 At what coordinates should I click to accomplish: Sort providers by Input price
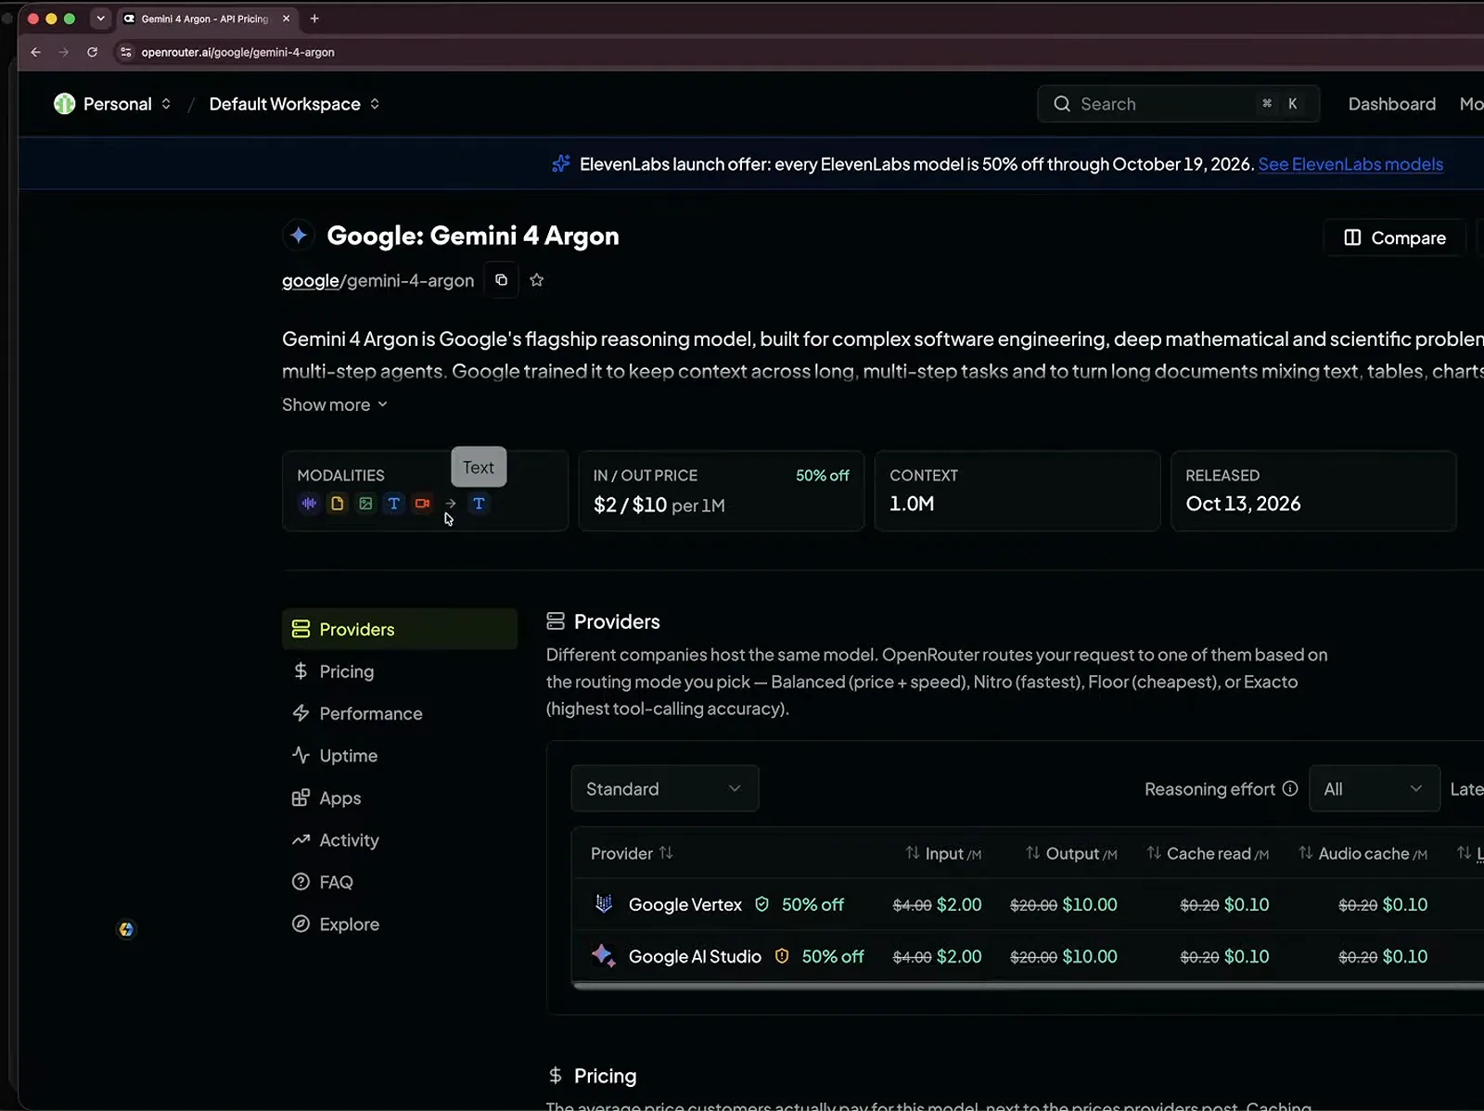pyautogui.click(x=943, y=853)
